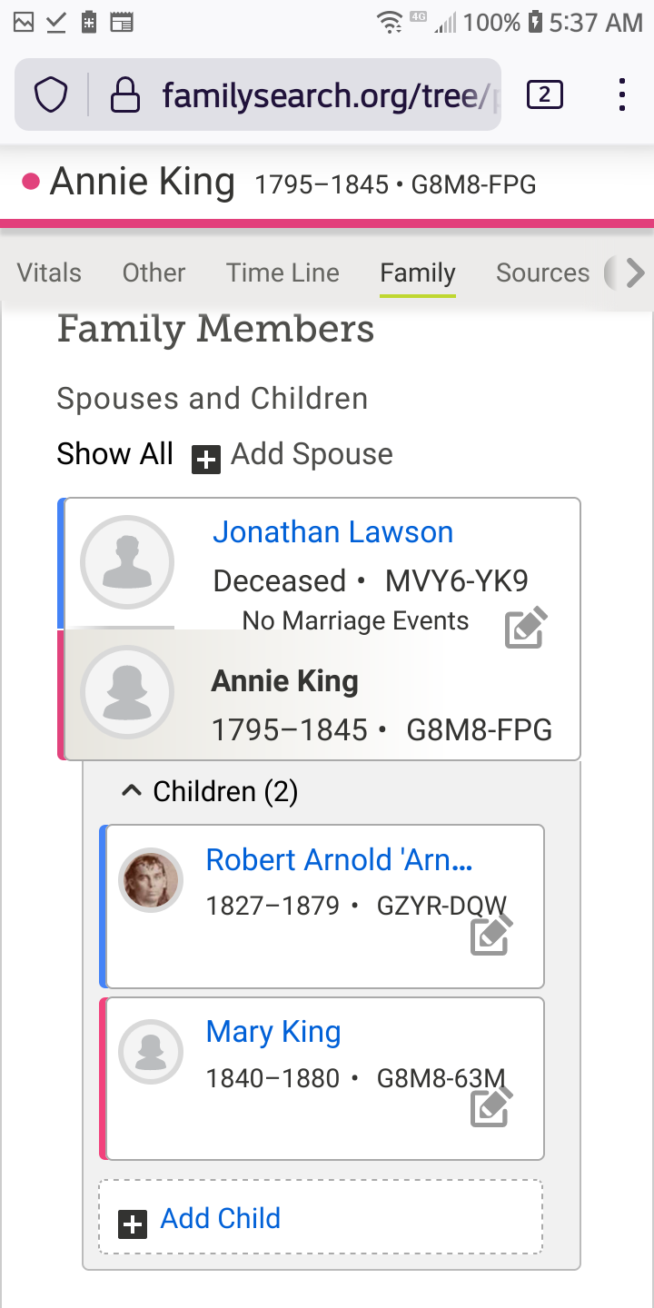
Task: Tap Robert Arnold's portrait thumbnail
Action: [151, 880]
